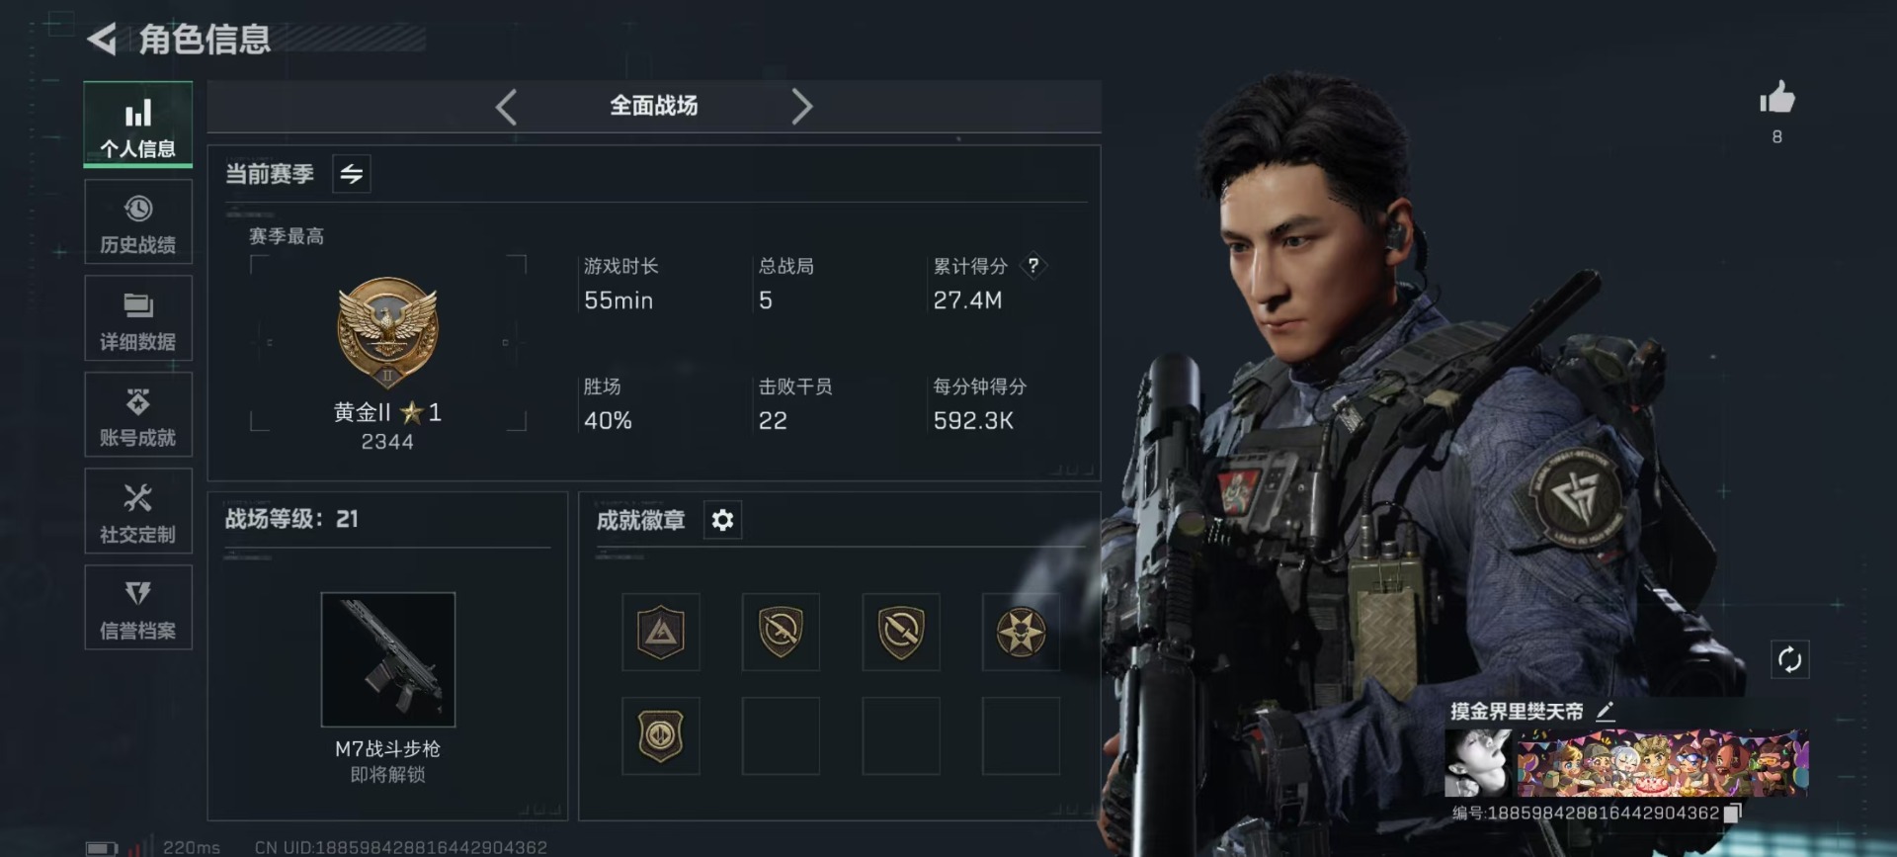
Task: Select the 黄金II rank emblem
Action: 387,333
